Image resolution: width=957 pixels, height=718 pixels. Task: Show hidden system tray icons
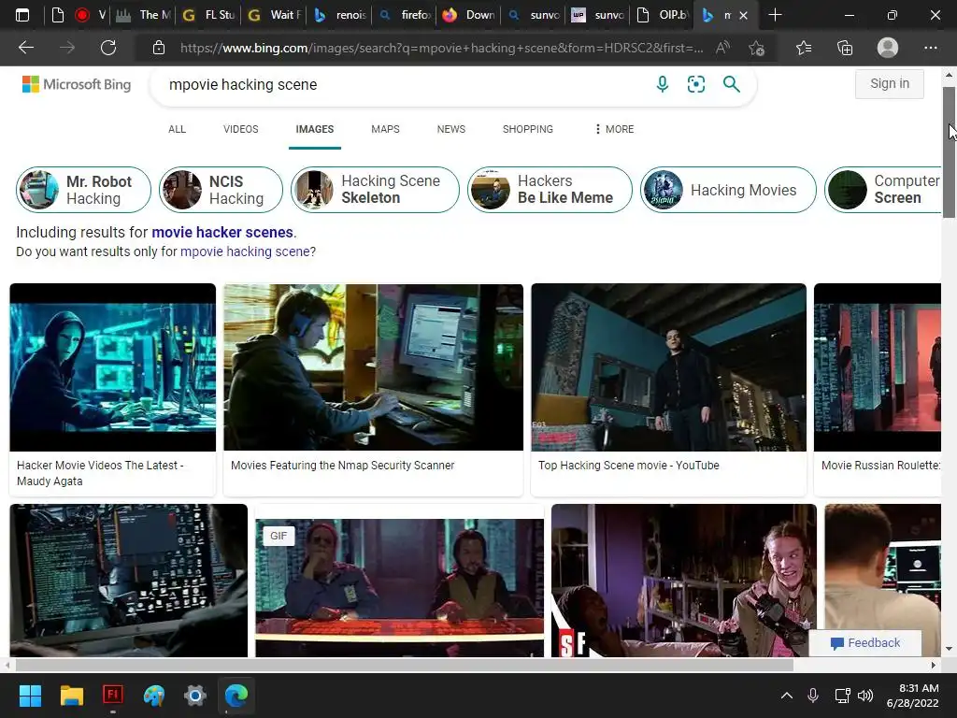tap(787, 696)
